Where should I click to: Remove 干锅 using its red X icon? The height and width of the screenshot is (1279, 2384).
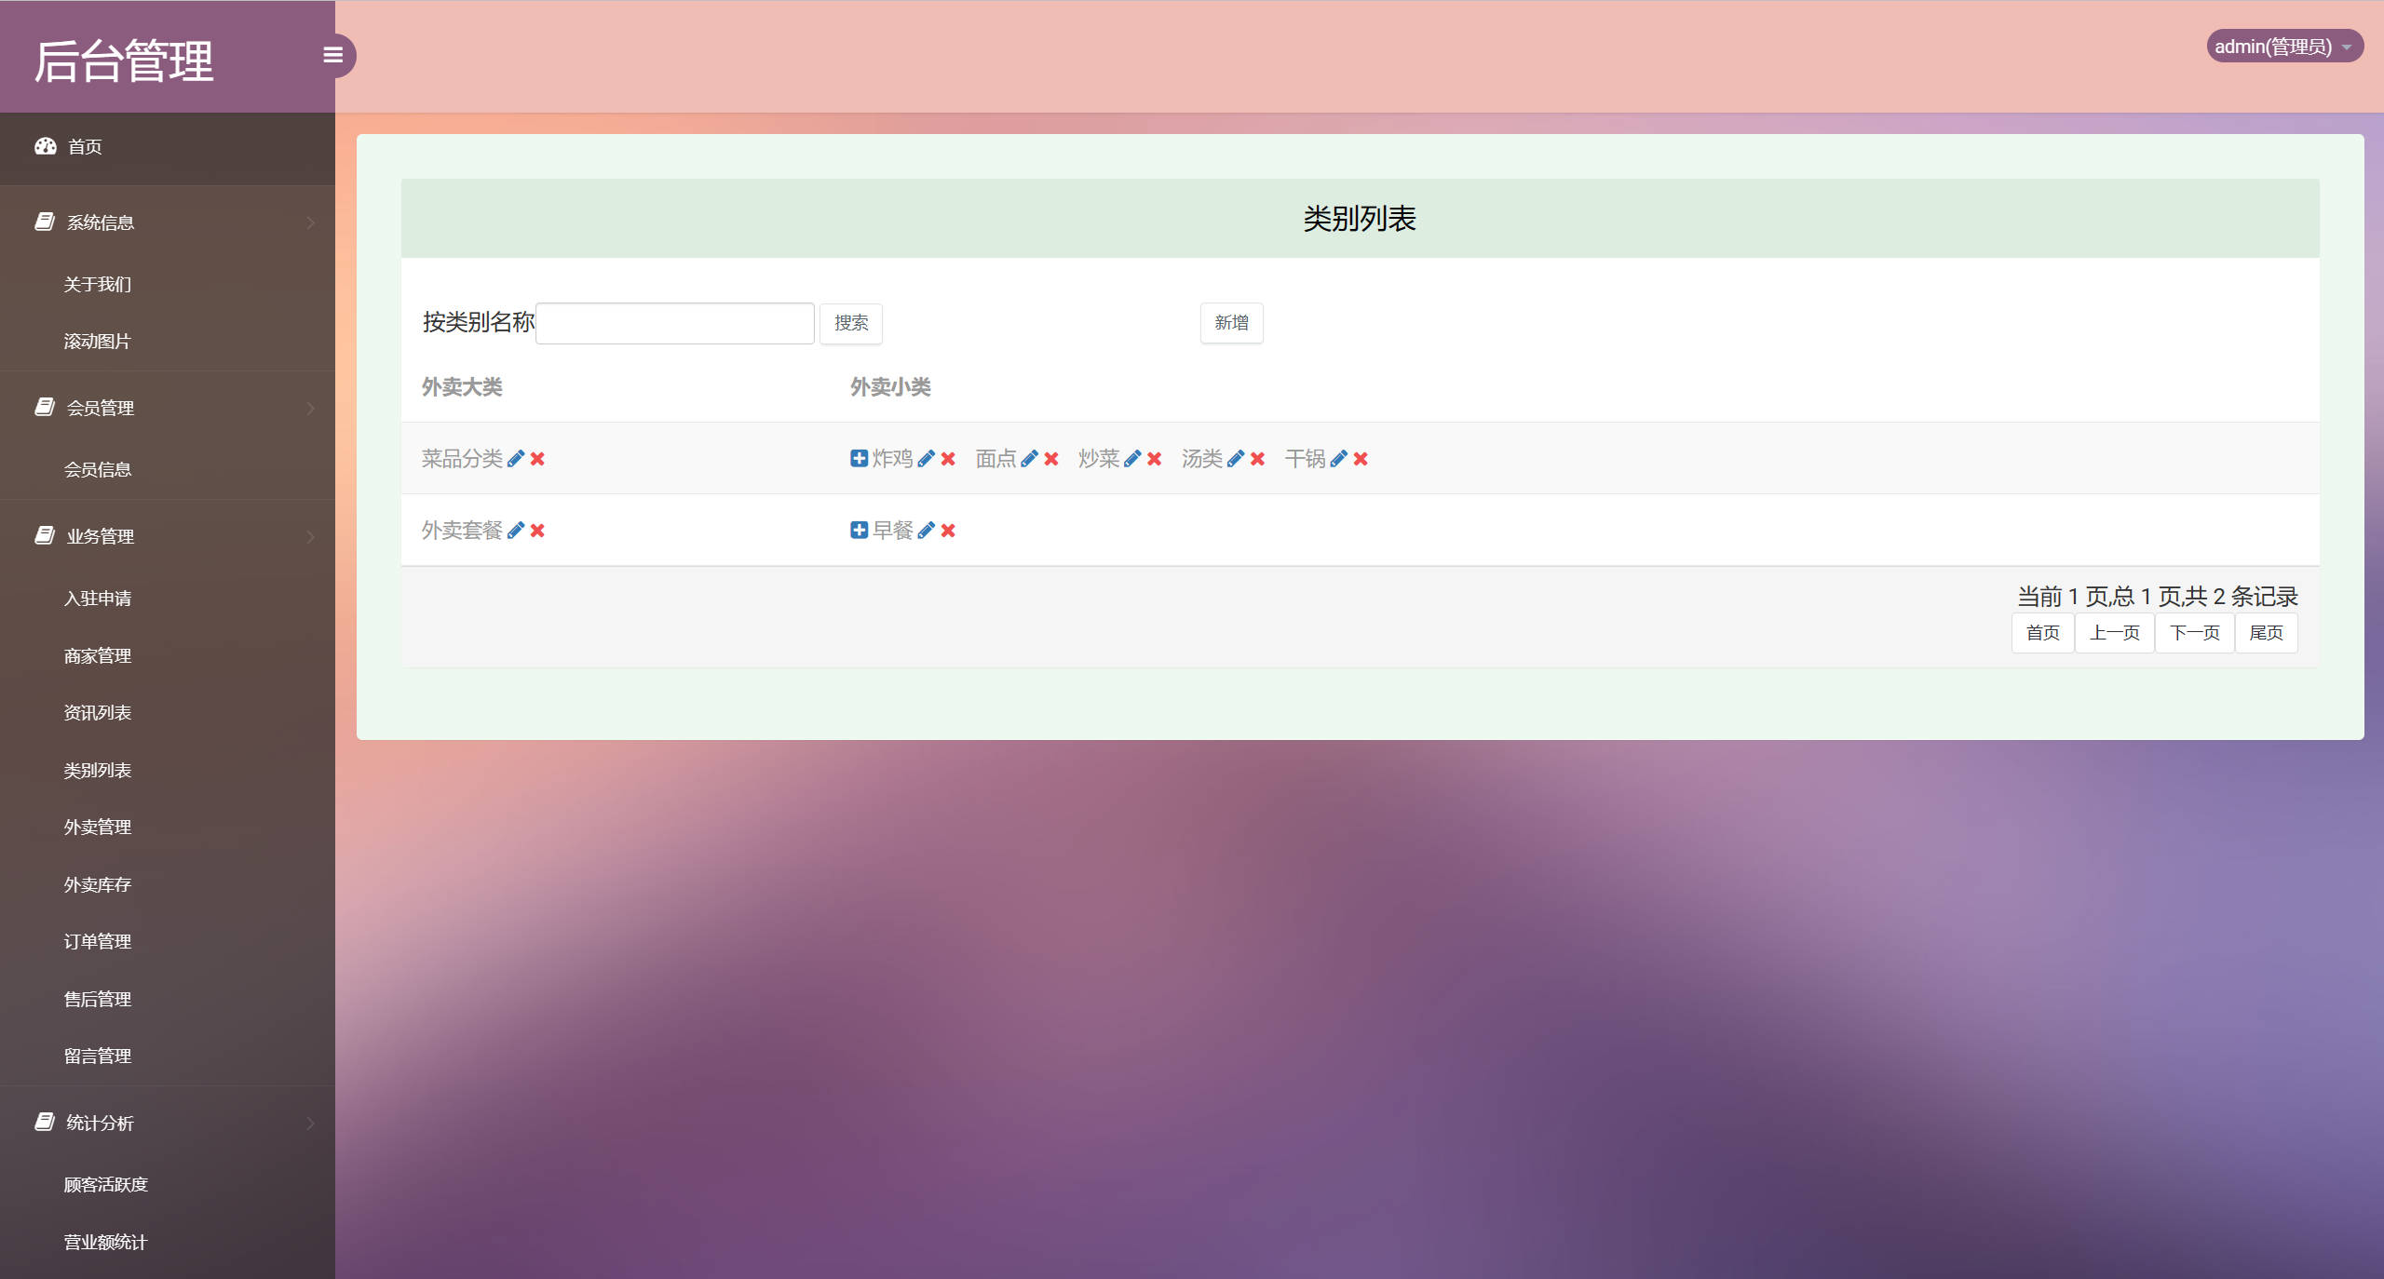(1361, 459)
